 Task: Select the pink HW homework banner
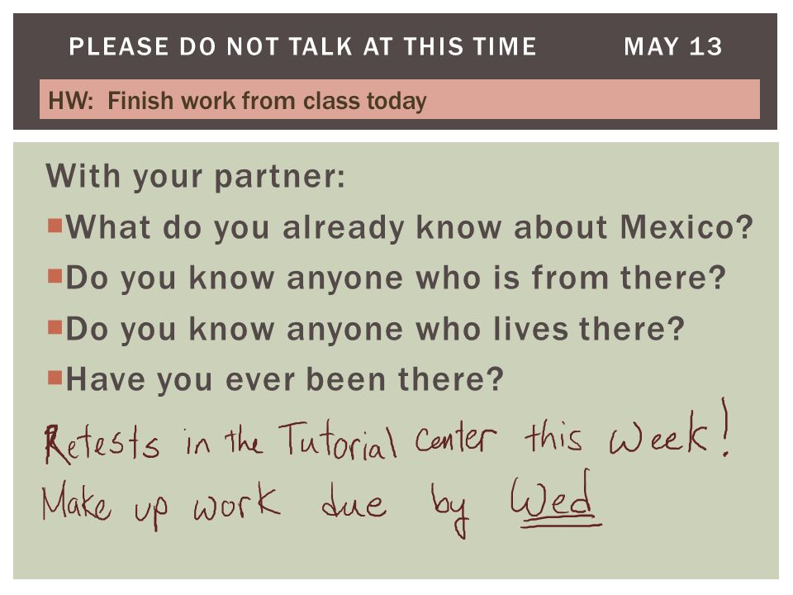coord(400,99)
